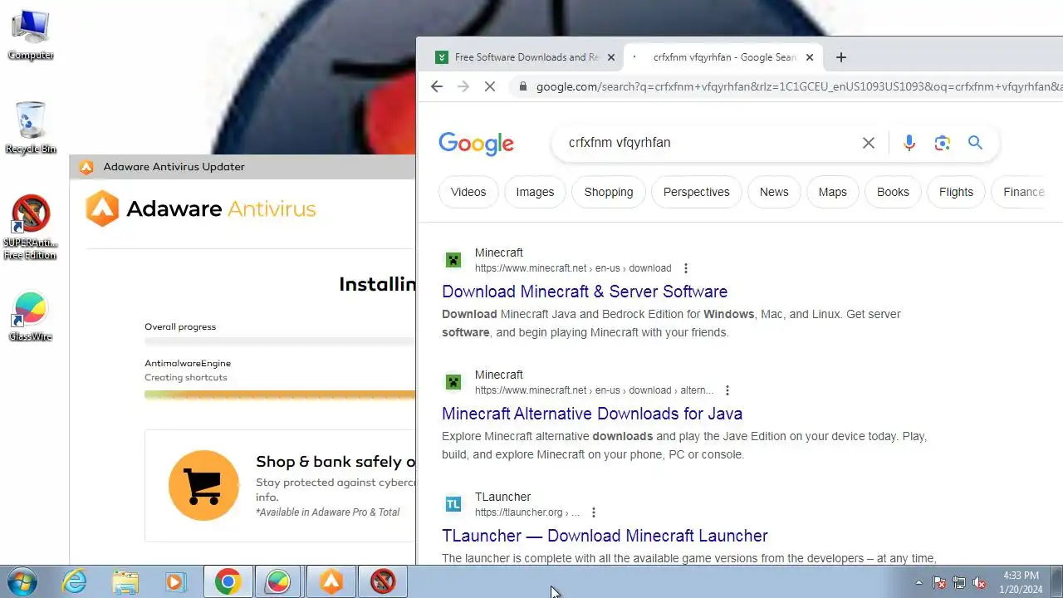
Task: Switch to Chrome in the taskbar
Action: (x=228, y=582)
